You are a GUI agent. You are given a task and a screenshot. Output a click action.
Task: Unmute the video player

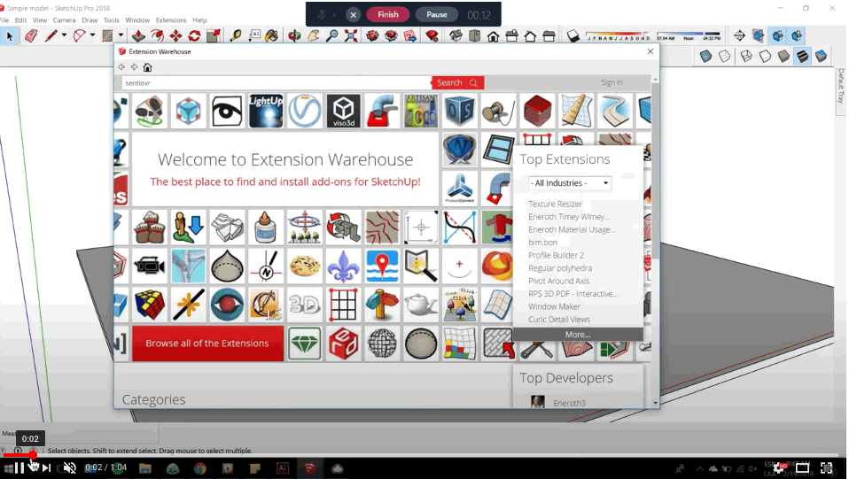coord(69,467)
